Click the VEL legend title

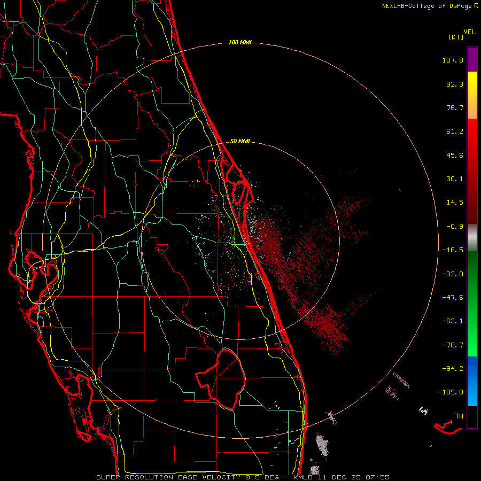[470, 32]
